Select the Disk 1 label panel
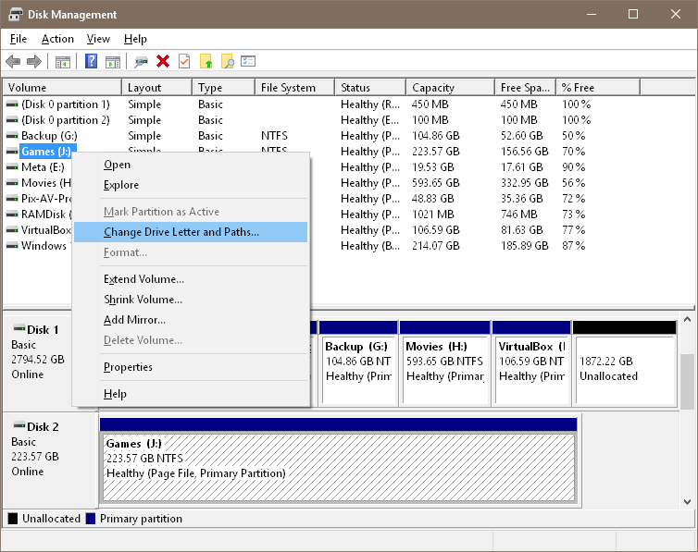The height and width of the screenshot is (552, 698). [x=38, y=362]
